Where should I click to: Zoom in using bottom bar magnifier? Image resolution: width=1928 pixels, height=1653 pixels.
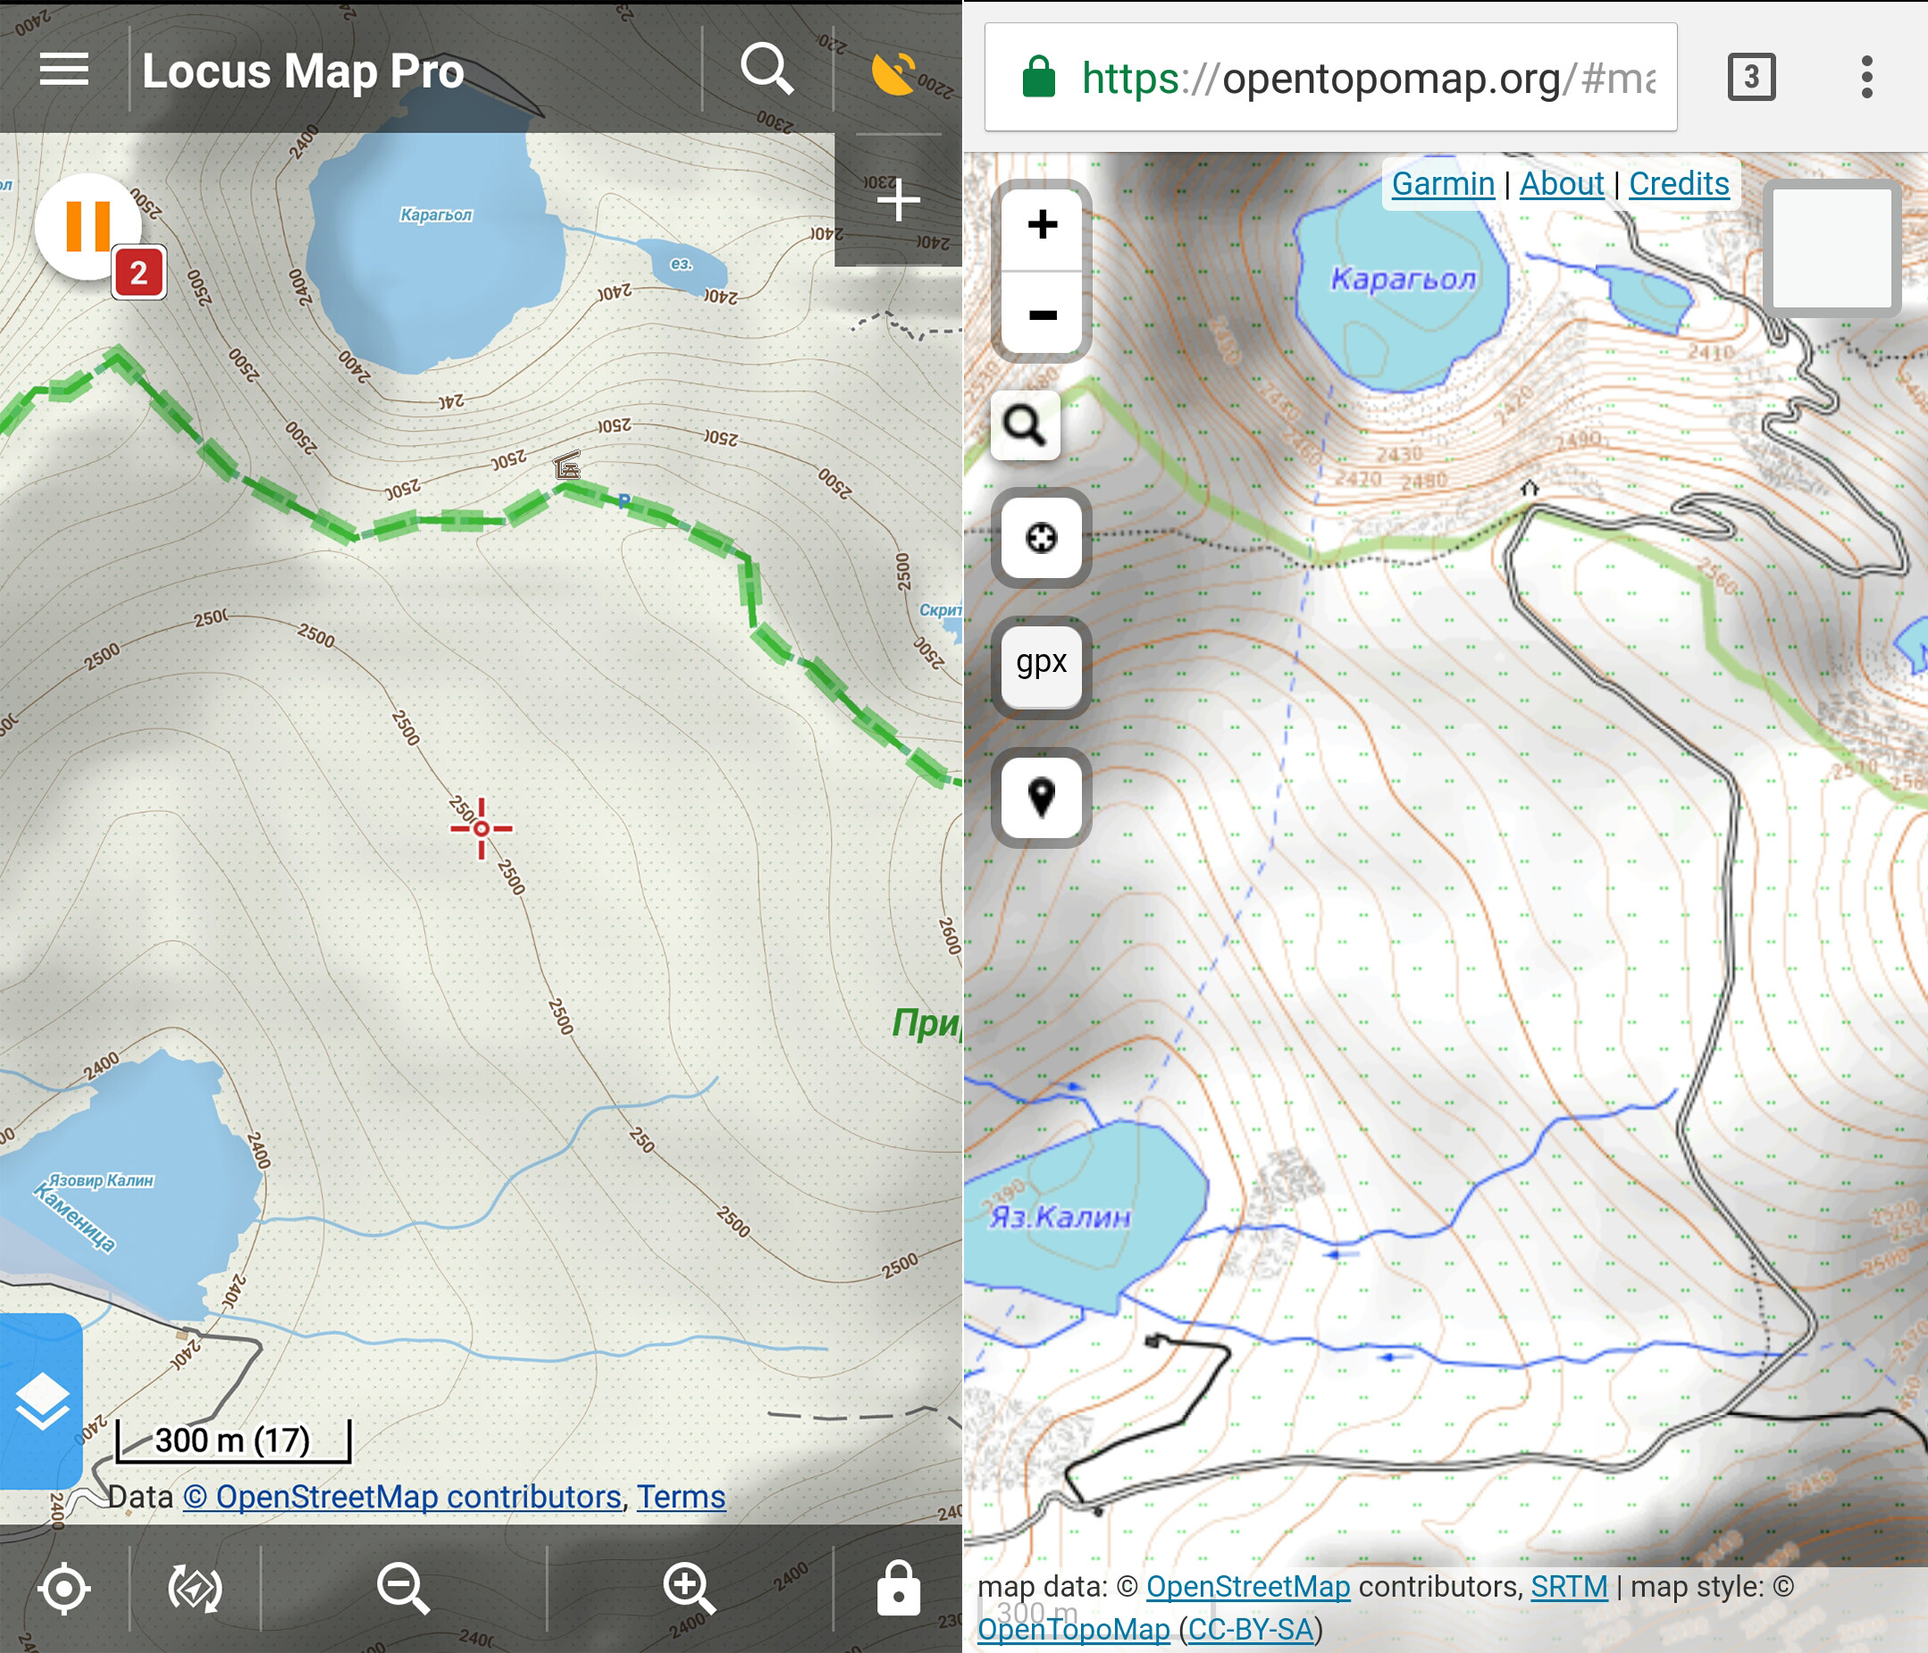point(690,1588)
